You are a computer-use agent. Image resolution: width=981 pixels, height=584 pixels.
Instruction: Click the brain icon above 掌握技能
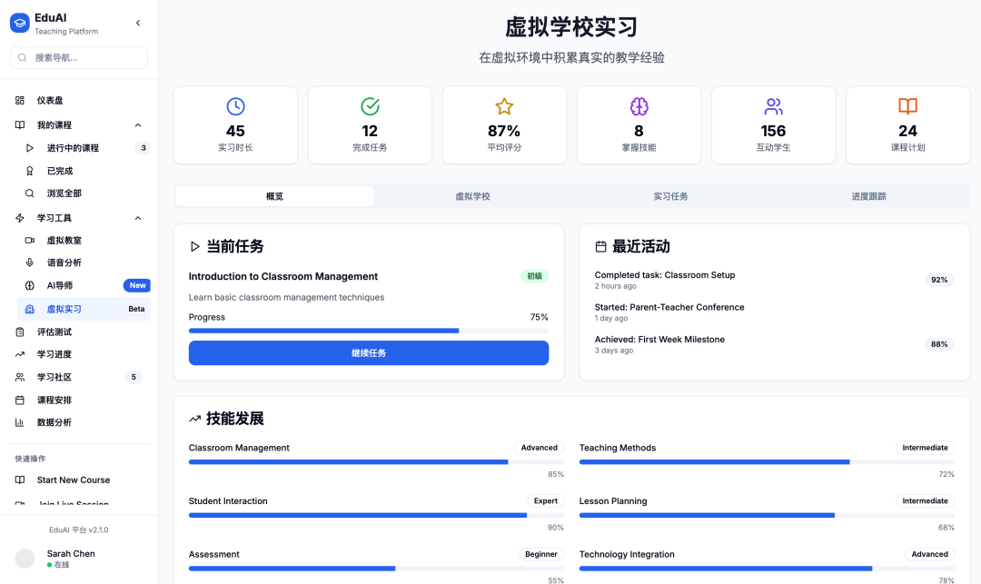[639, 106]
